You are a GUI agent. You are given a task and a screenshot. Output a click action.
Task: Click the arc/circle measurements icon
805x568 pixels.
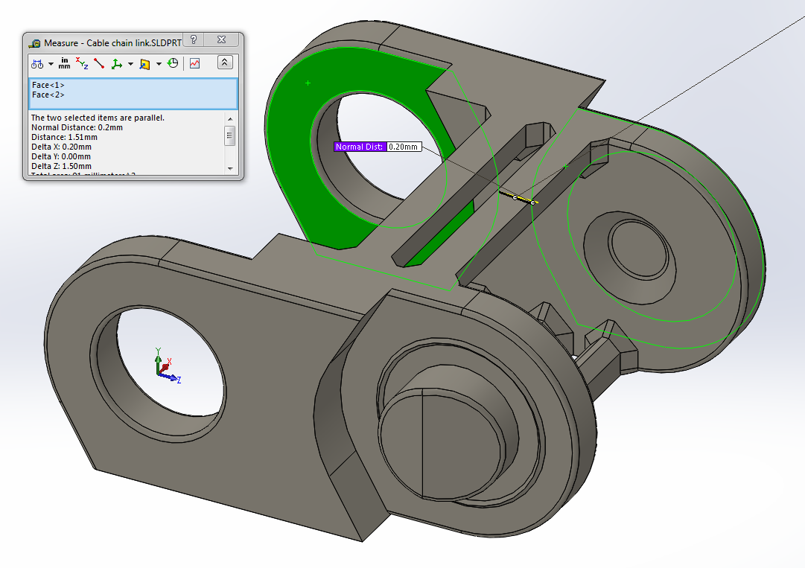click(x=37, y=63)
